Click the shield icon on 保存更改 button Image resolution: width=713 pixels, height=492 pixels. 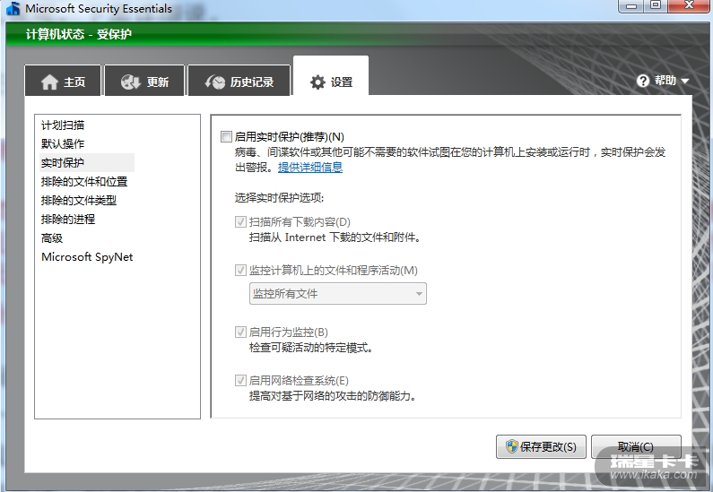click(x=511, y=446)
